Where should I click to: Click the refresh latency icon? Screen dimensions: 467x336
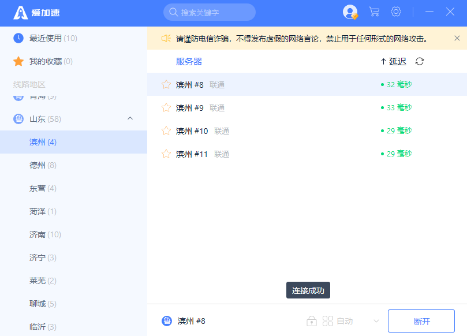[420, 61]
